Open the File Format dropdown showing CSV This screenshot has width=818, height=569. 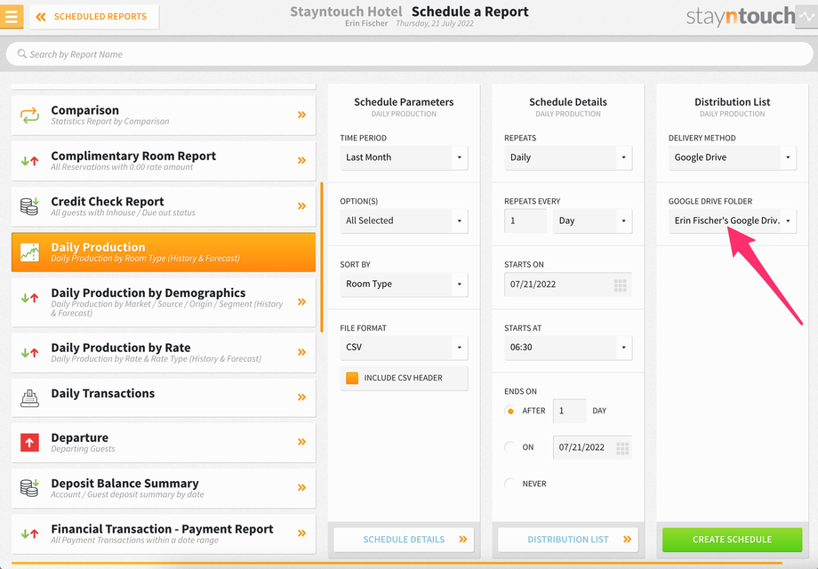(404, 348)
